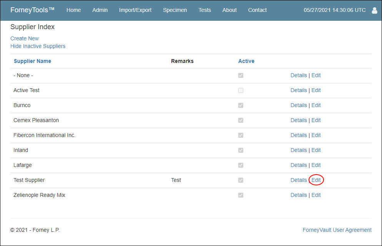Image resolution: width=382 pixels, height=246 pixels.
Task: Hide Inactive Suppliers
Action: pos(38,46)
